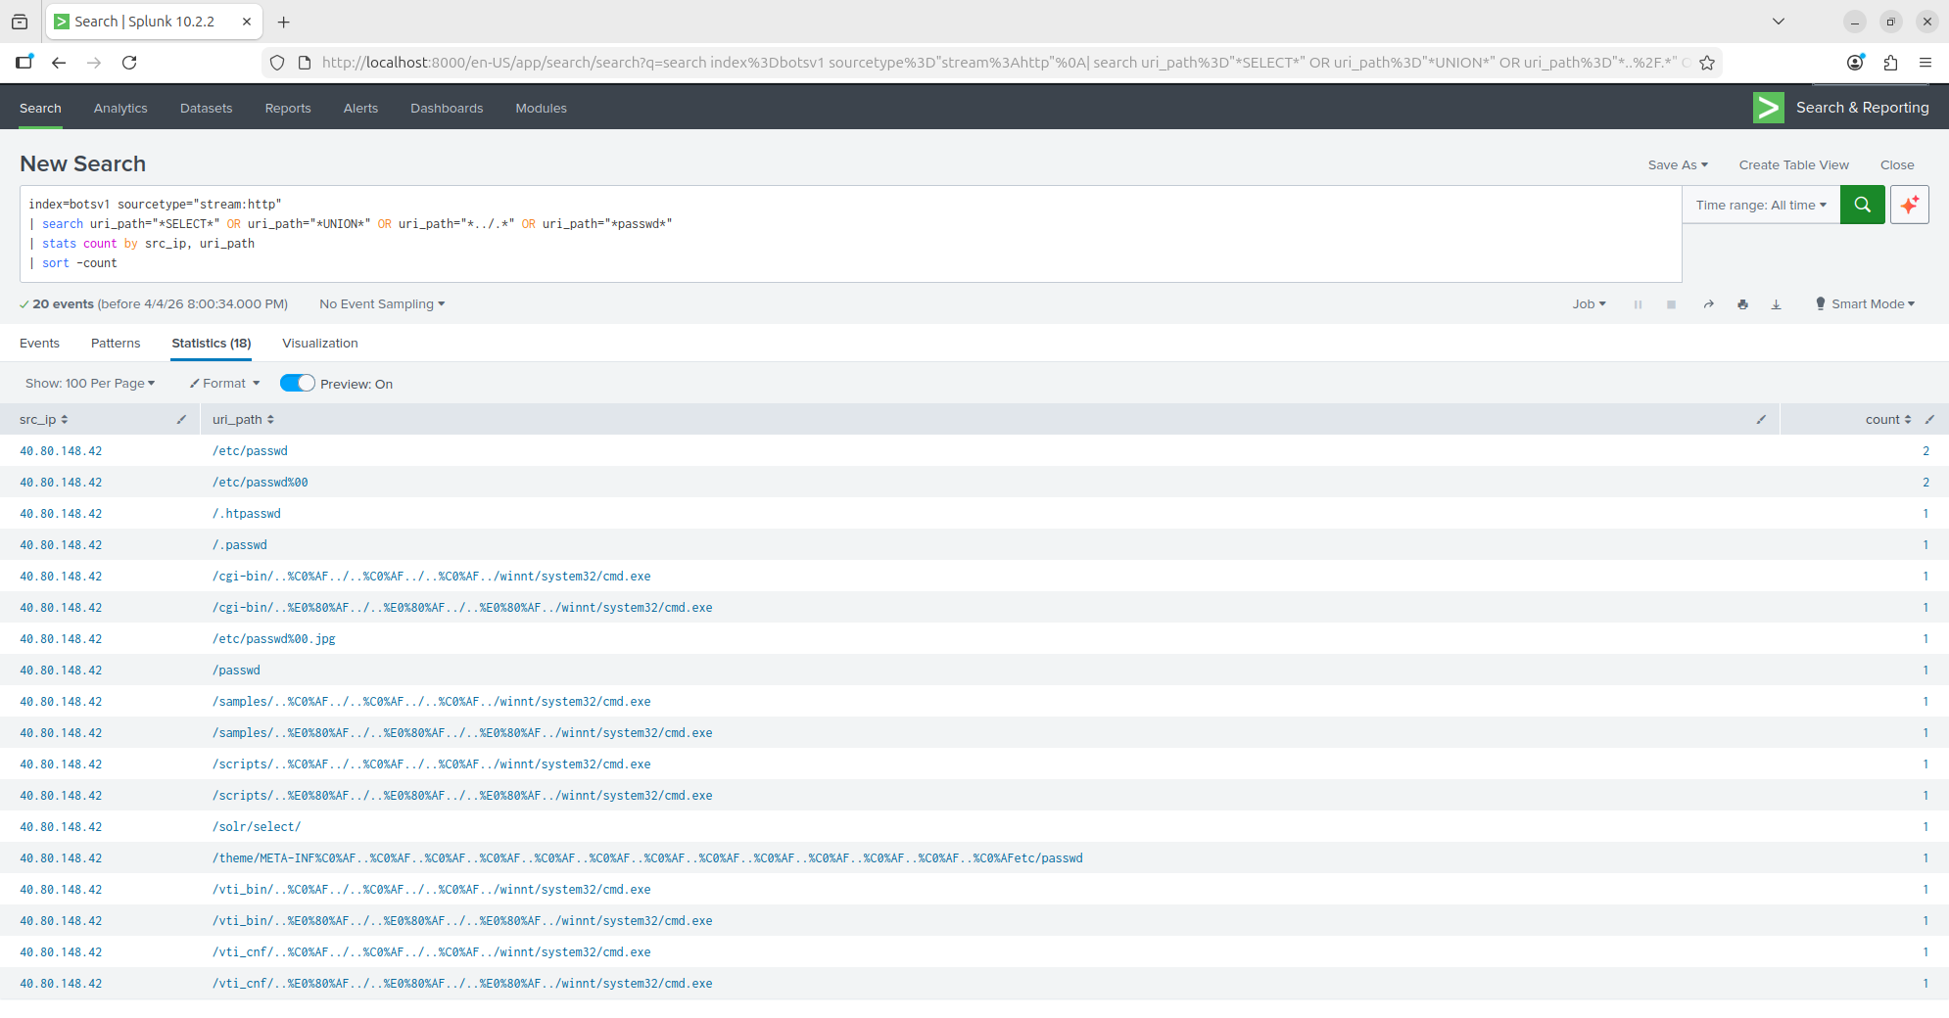Close the Splunk Search browser tab

pyautogui.click(x=247, y=22)
